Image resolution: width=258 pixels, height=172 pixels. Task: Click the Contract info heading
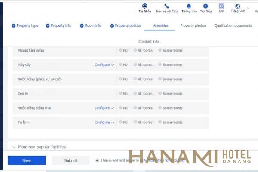coord(148,42)
